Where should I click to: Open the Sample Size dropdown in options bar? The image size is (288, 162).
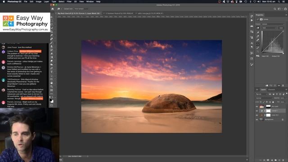pos(82,9)
